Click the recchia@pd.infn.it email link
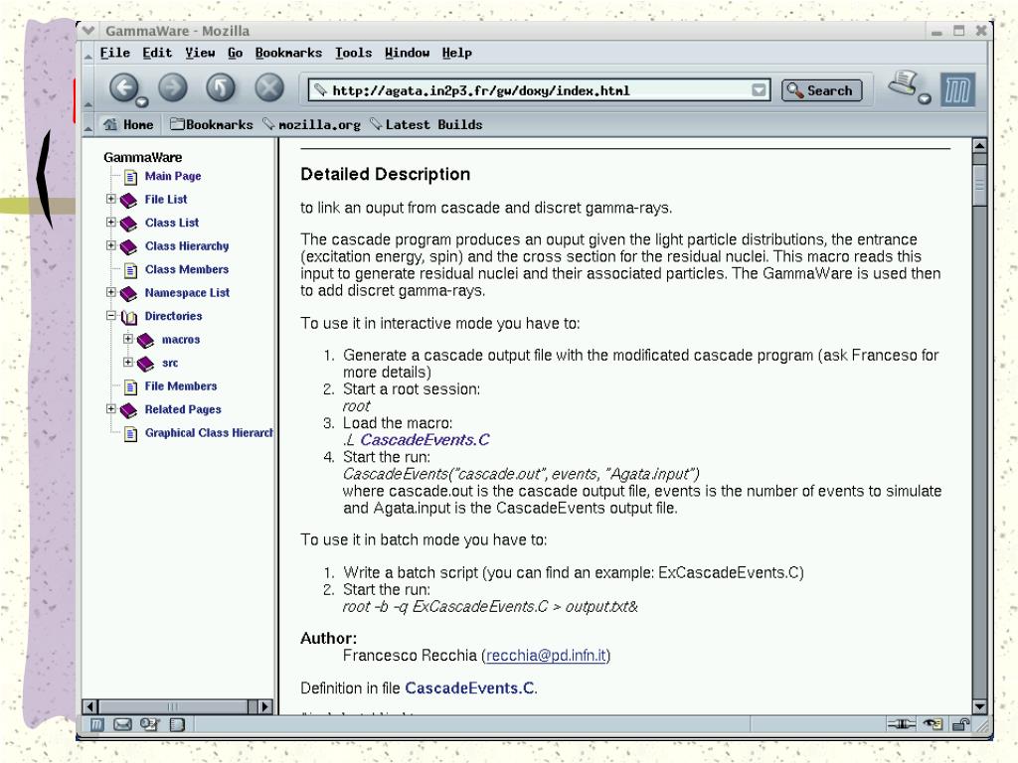The width and height of the screenshot is (1018, 763). tap(546, 656)
